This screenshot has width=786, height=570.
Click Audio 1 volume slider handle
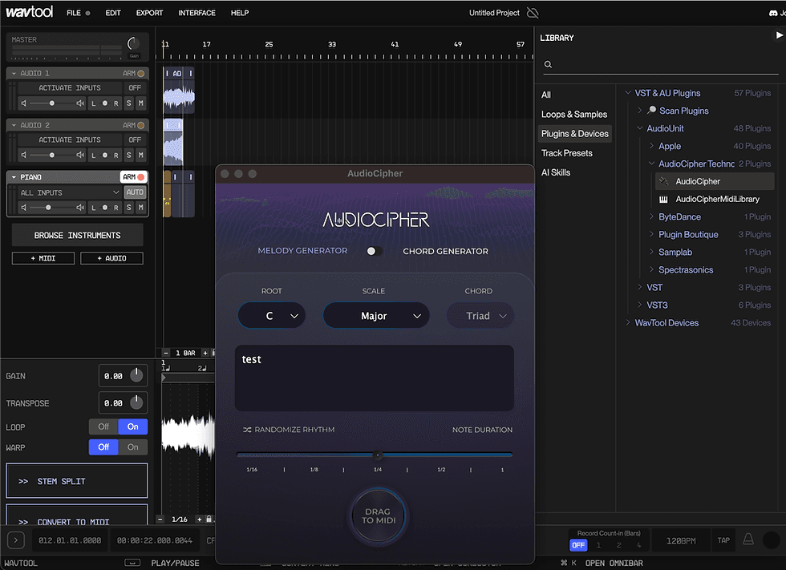click(51, 103)
